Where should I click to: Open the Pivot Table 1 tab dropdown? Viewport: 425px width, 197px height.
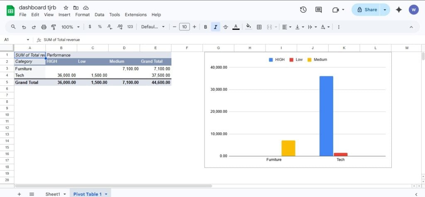pos(106,194)
